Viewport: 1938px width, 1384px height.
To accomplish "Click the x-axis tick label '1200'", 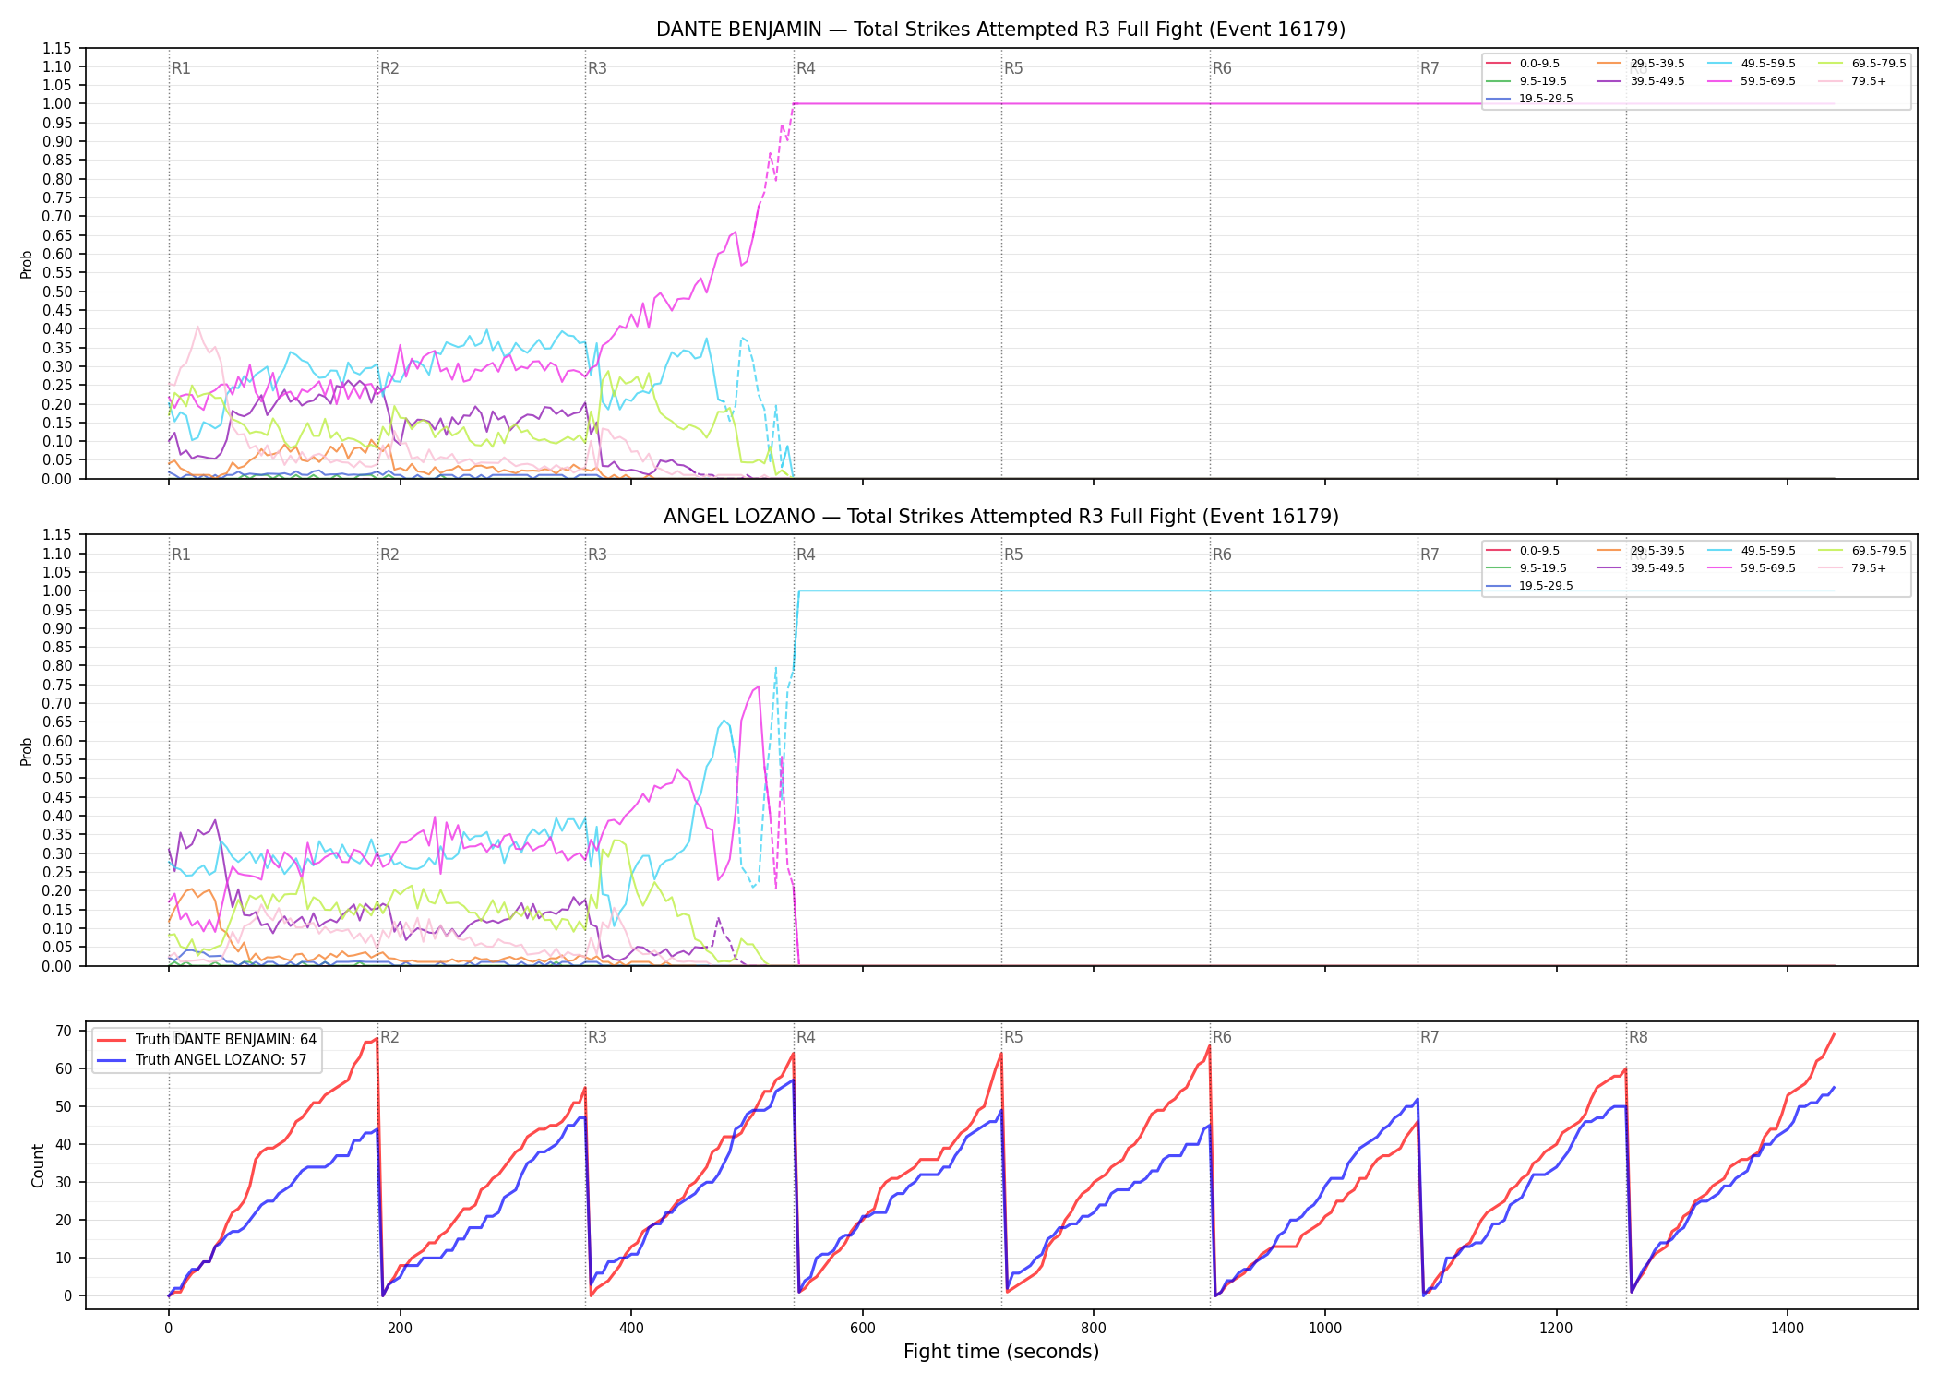I will 1557,1329.
